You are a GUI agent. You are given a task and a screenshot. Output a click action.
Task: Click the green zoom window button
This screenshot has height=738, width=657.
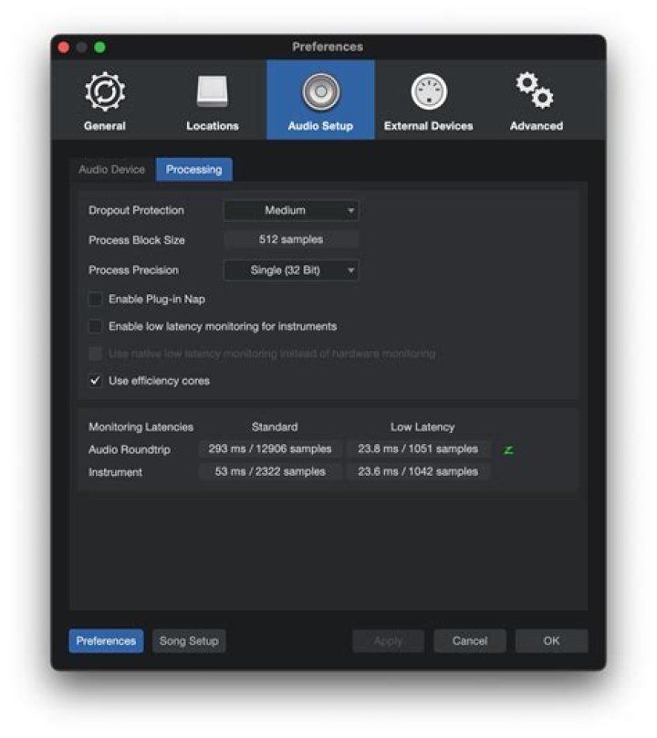coord(99,47)
